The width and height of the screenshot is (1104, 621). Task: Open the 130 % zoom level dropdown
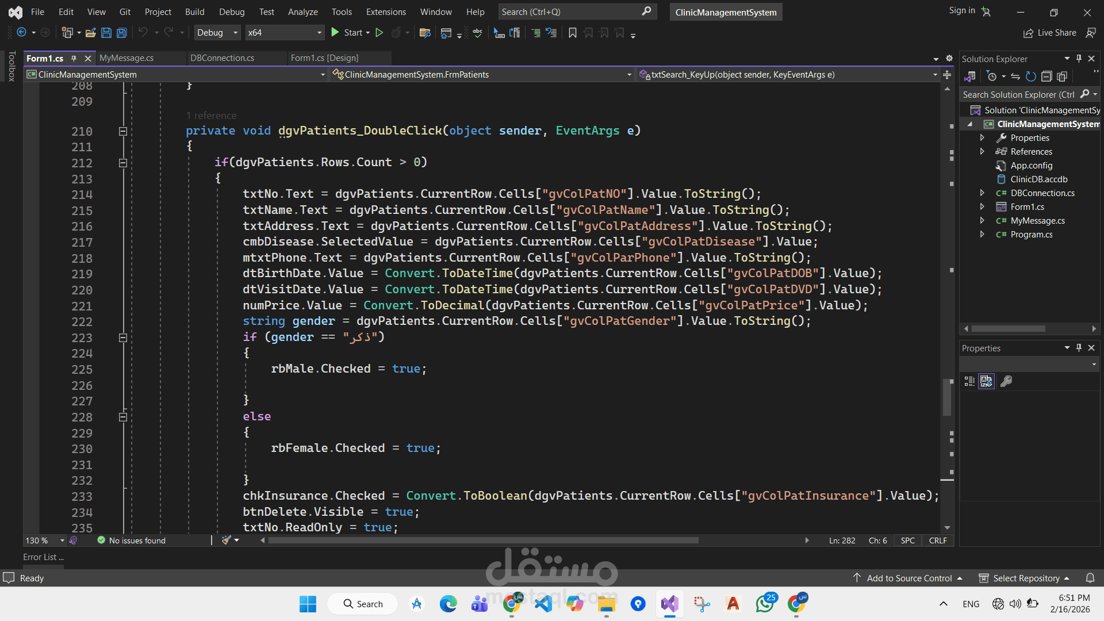62,540
